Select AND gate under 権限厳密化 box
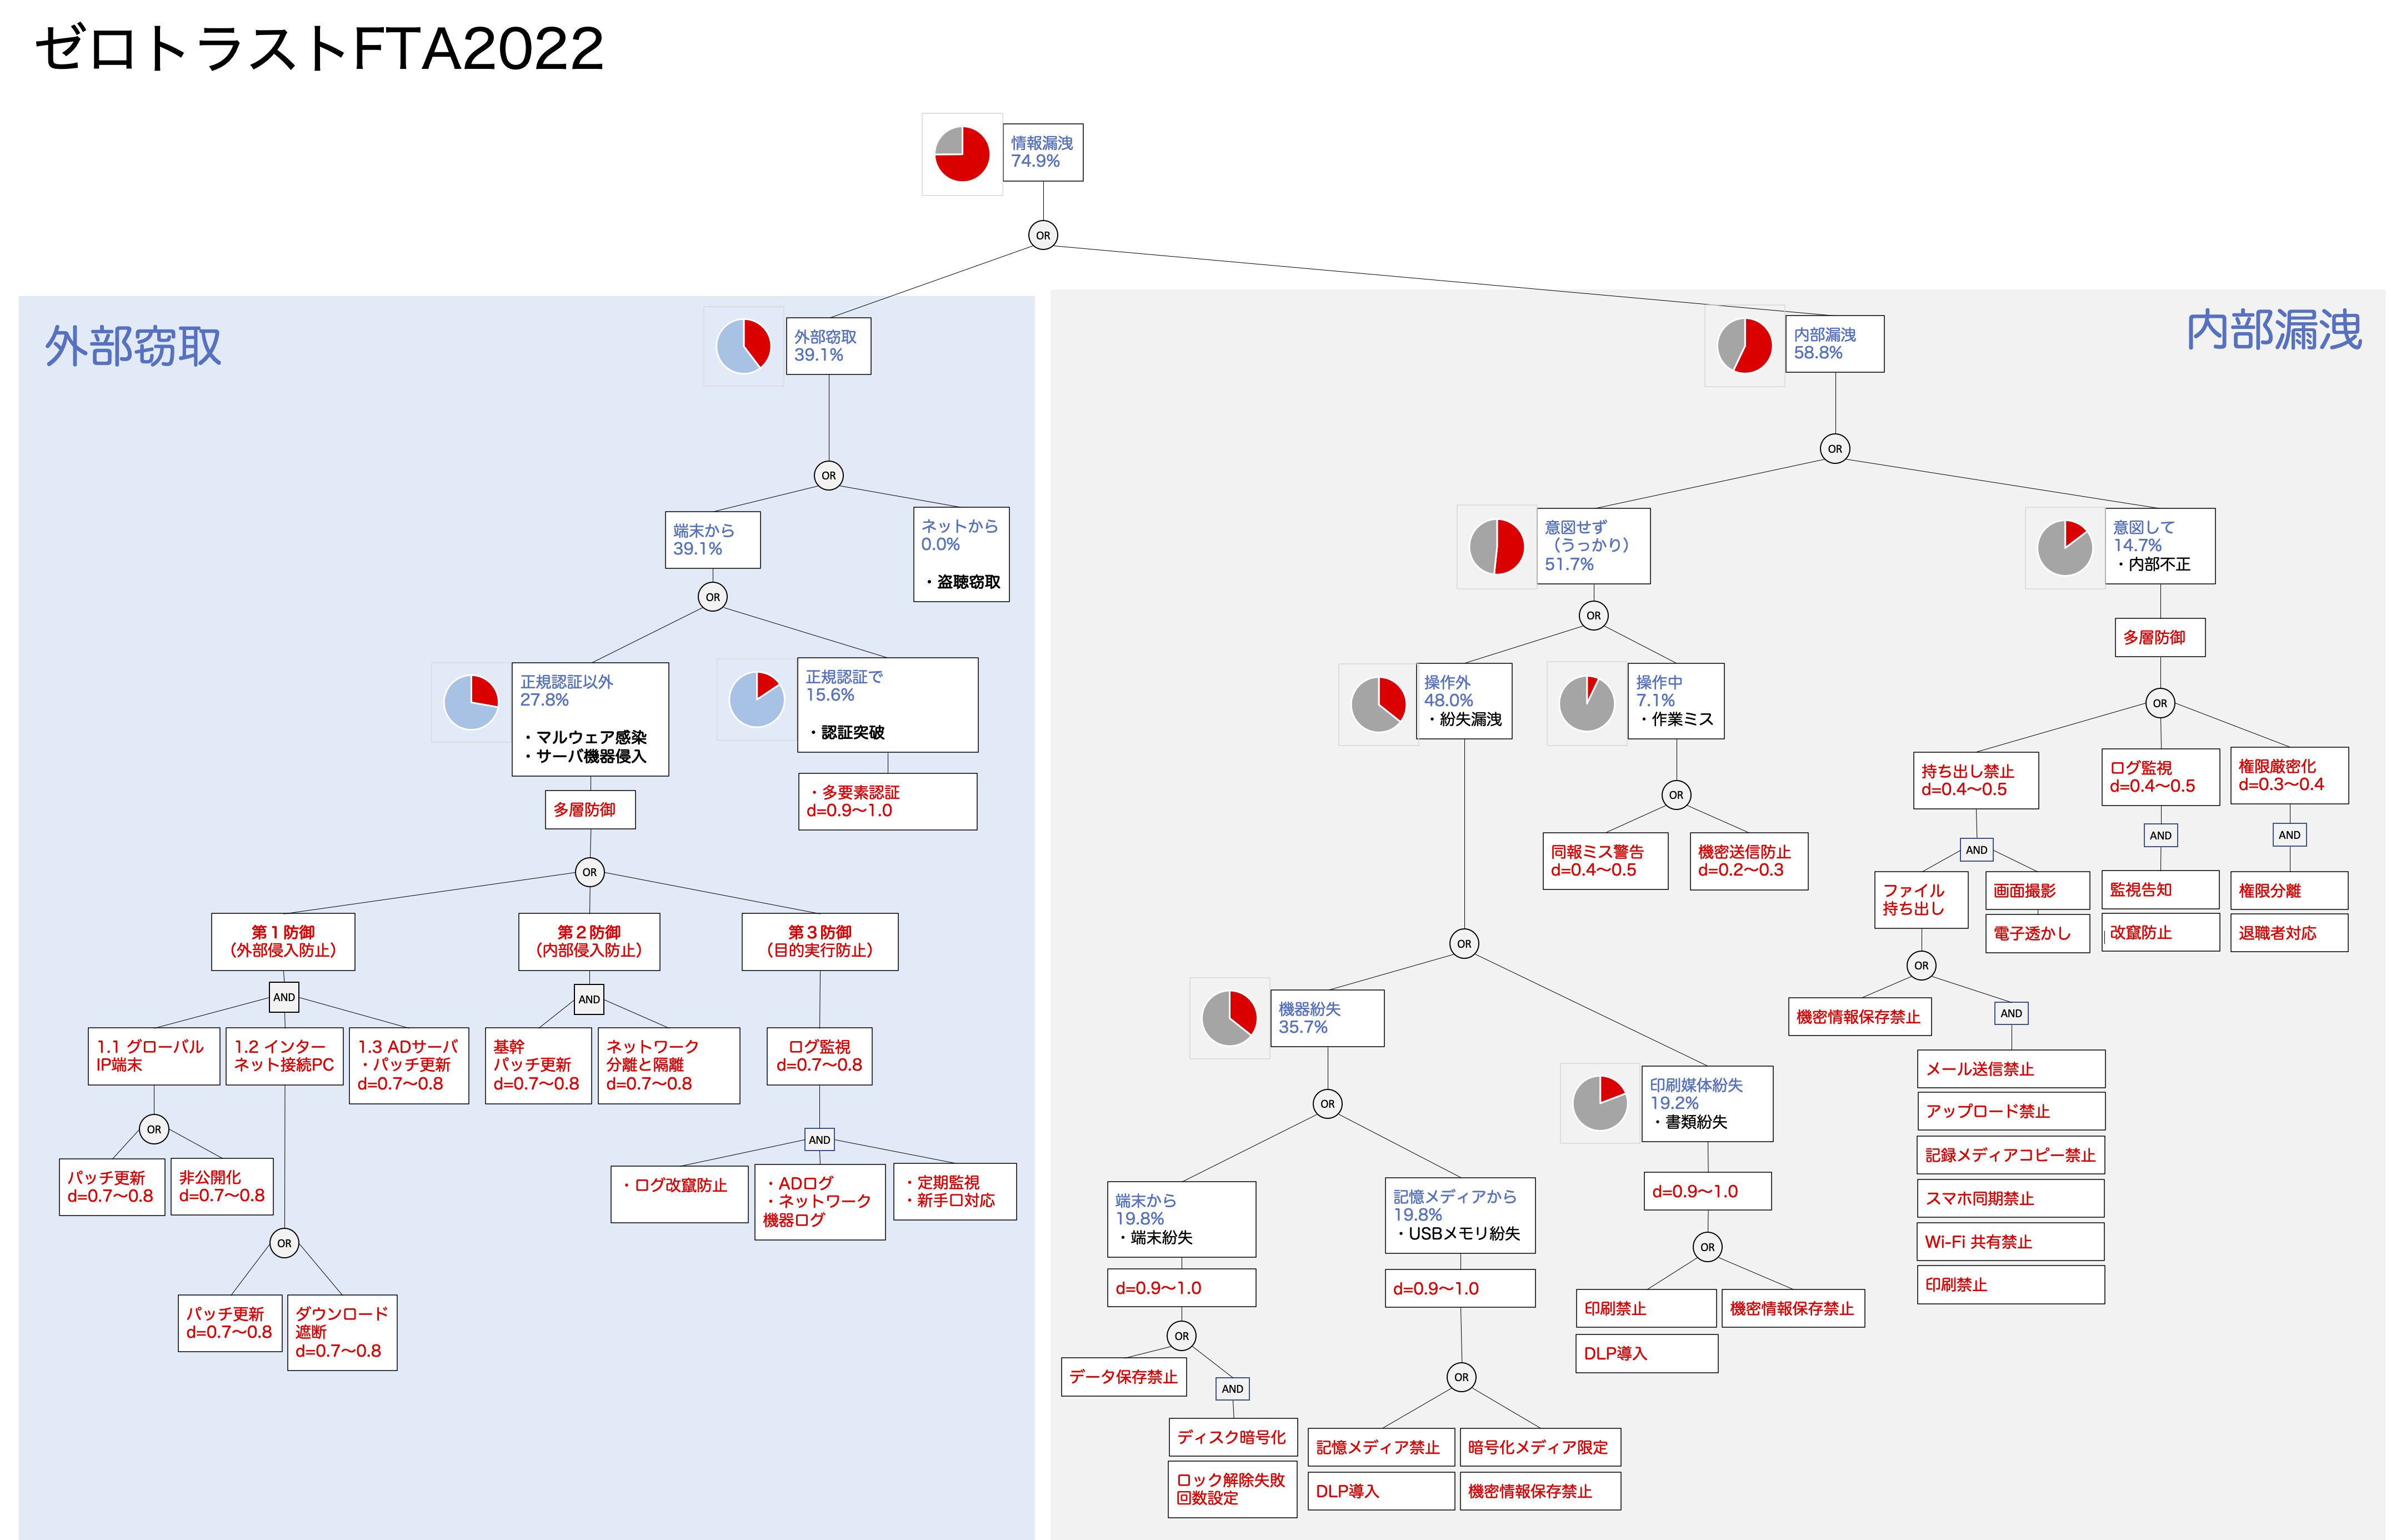 click(2289, 835)
